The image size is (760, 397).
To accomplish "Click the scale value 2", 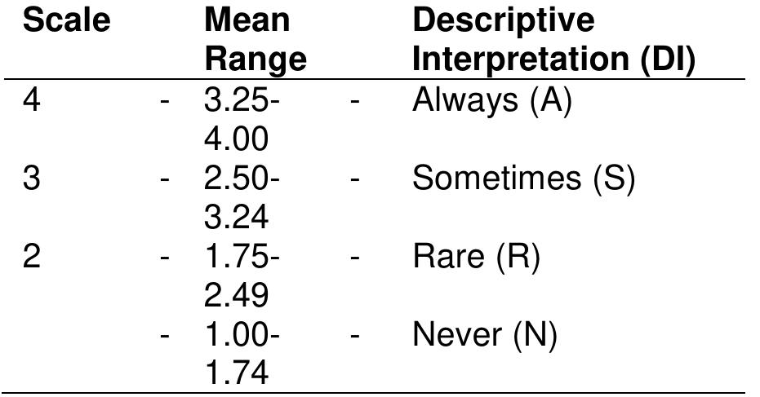I will click(x=31, y=257).
